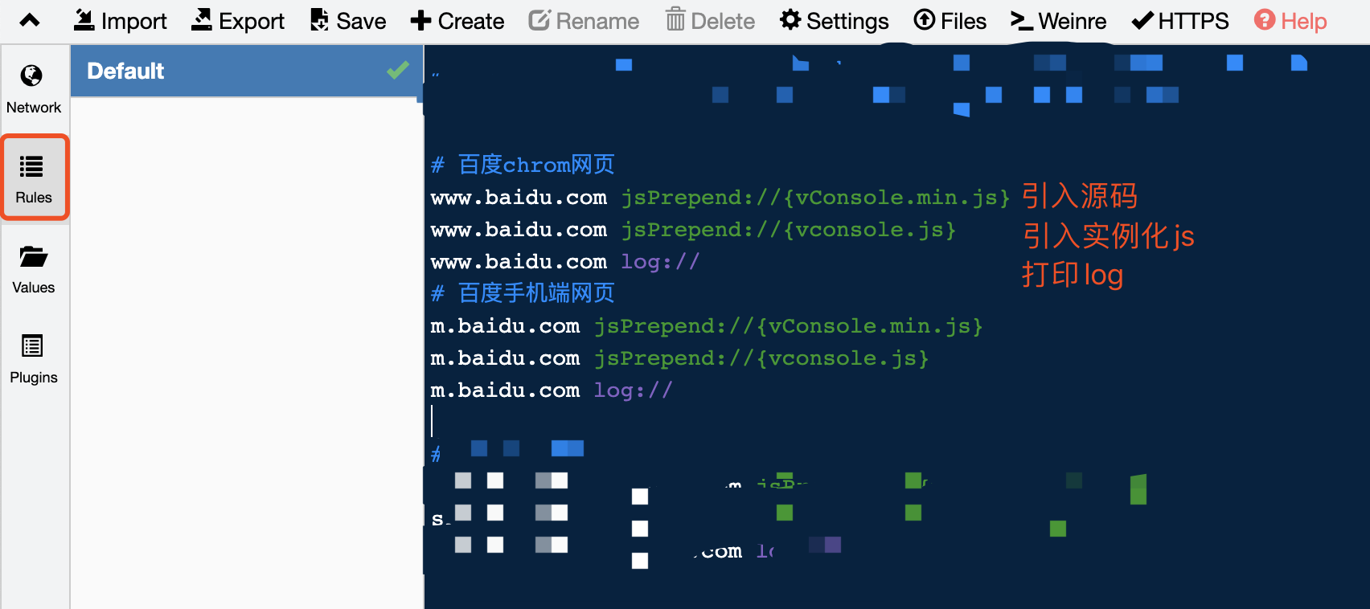
Task: Select the Rules sidebar icon
Action: click(x=34, y=177)
